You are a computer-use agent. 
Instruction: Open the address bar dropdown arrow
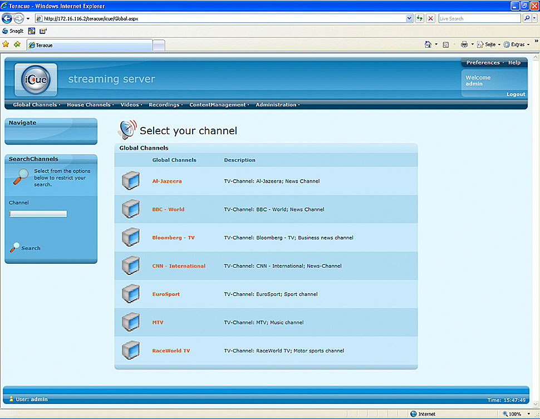tap(410, 18)
